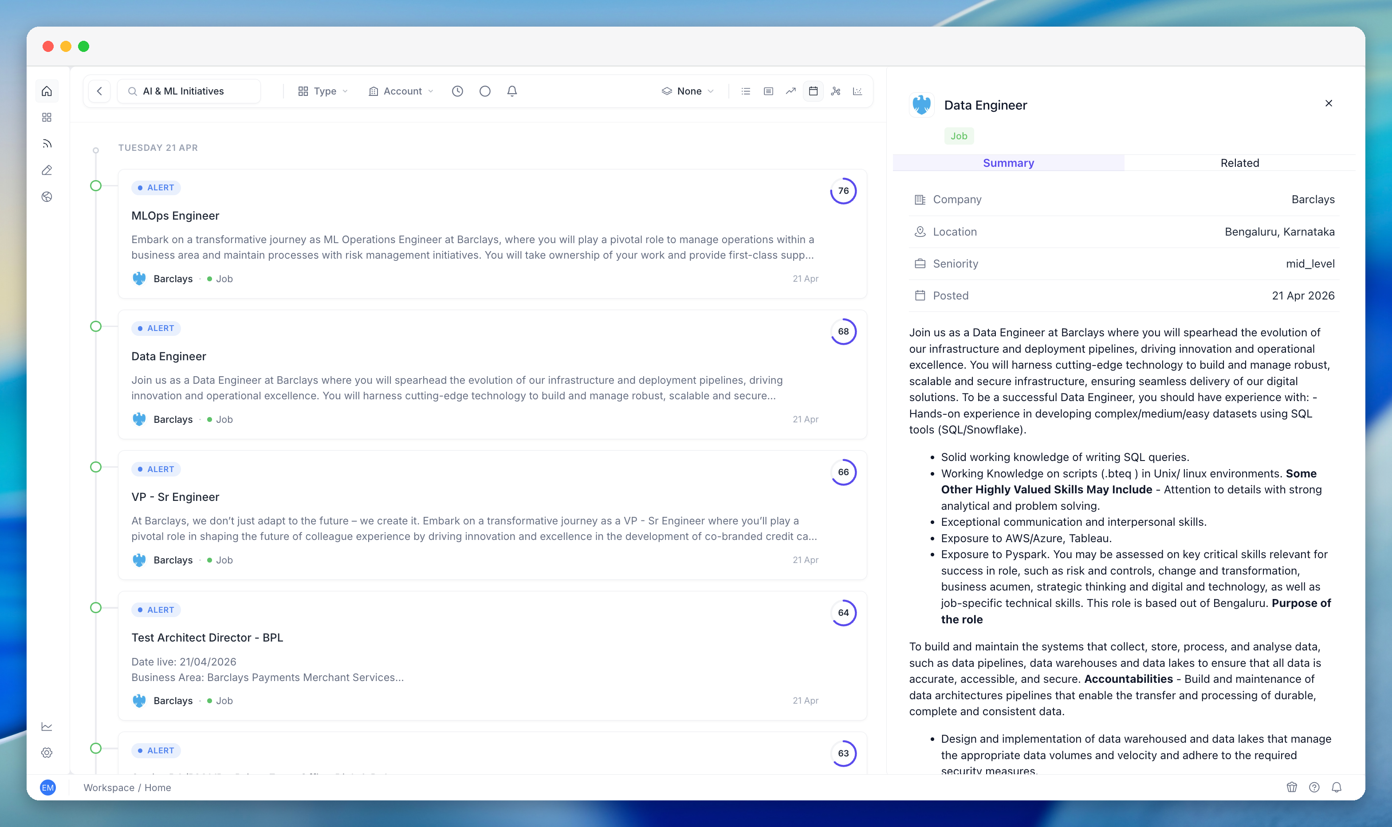Go back using the chevron button

click(100, 91)
